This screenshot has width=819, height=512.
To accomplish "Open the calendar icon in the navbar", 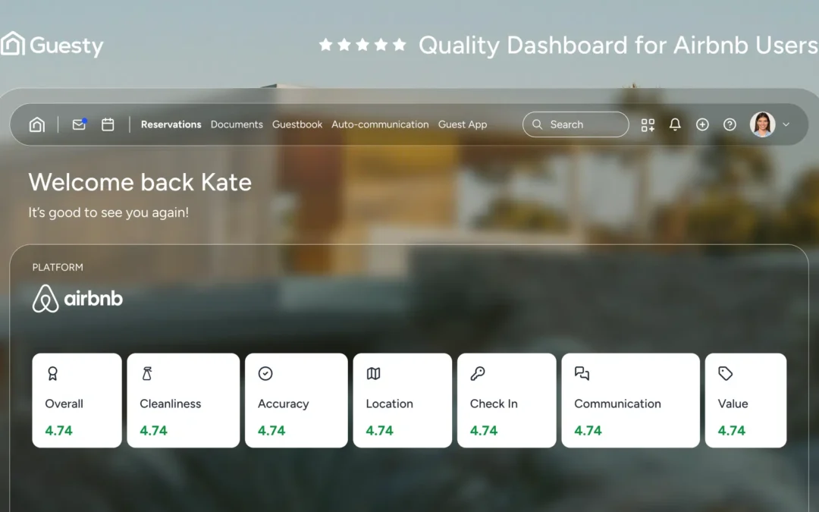I will pos(108,124).
